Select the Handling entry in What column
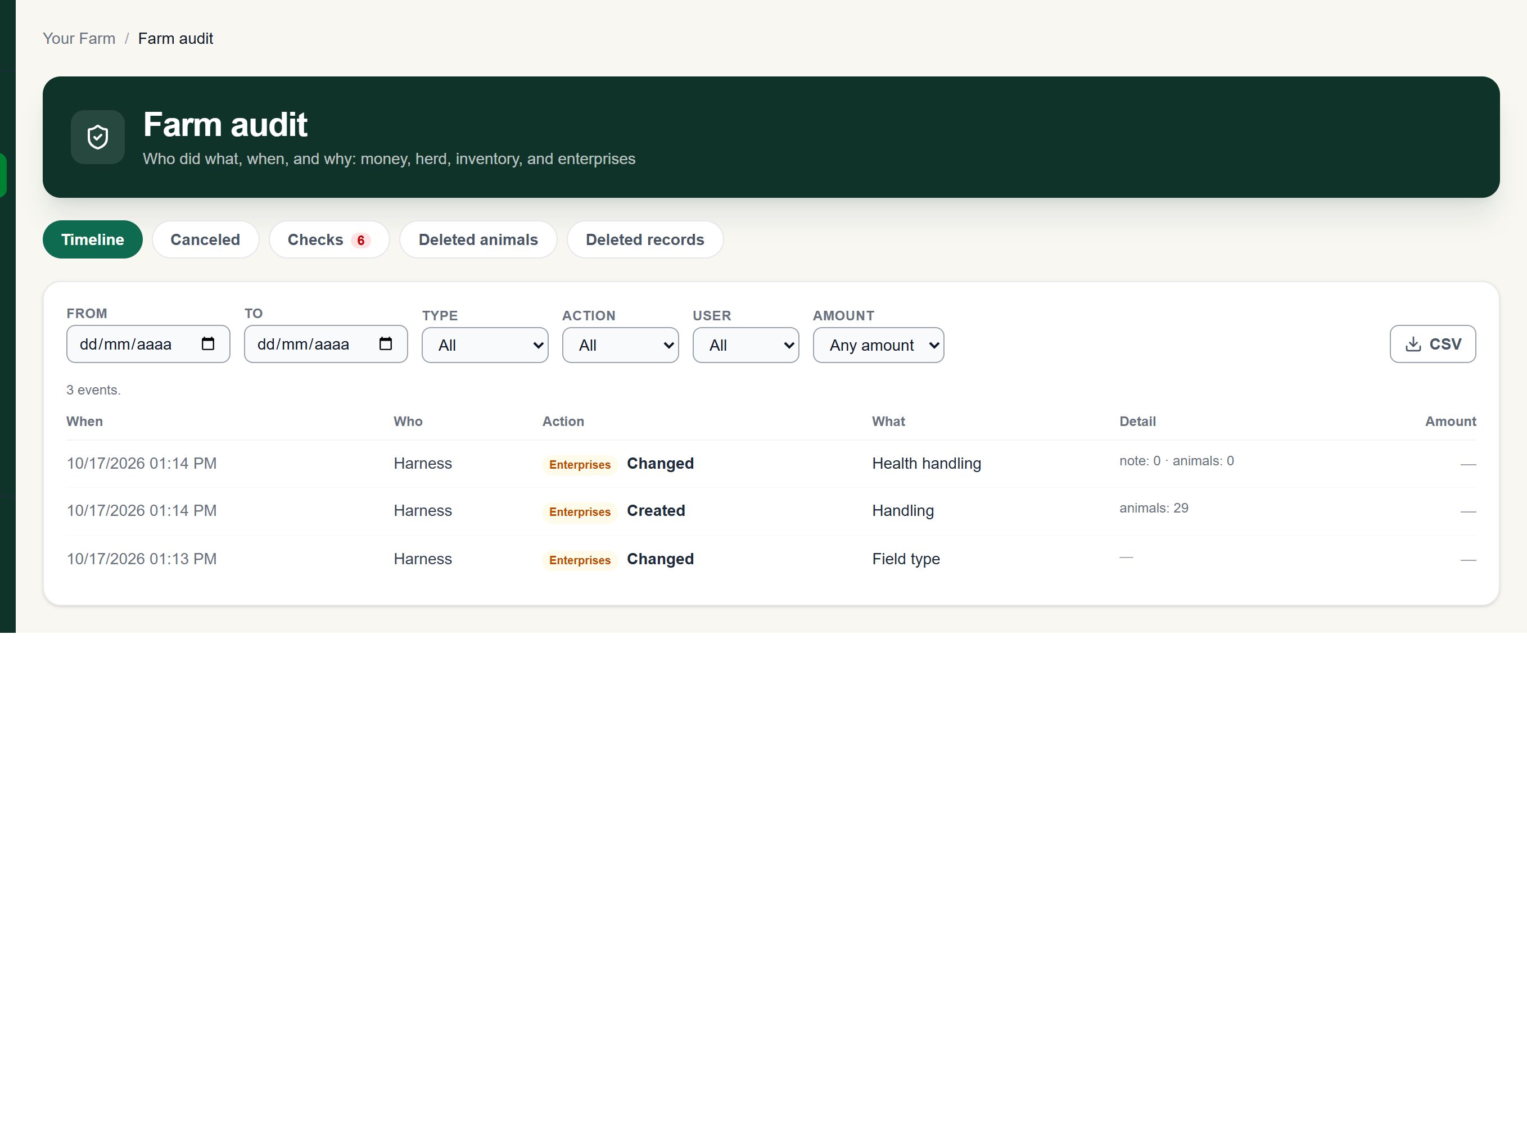1527x1124 pixels. pyautogui.click(x=902, y=510)
